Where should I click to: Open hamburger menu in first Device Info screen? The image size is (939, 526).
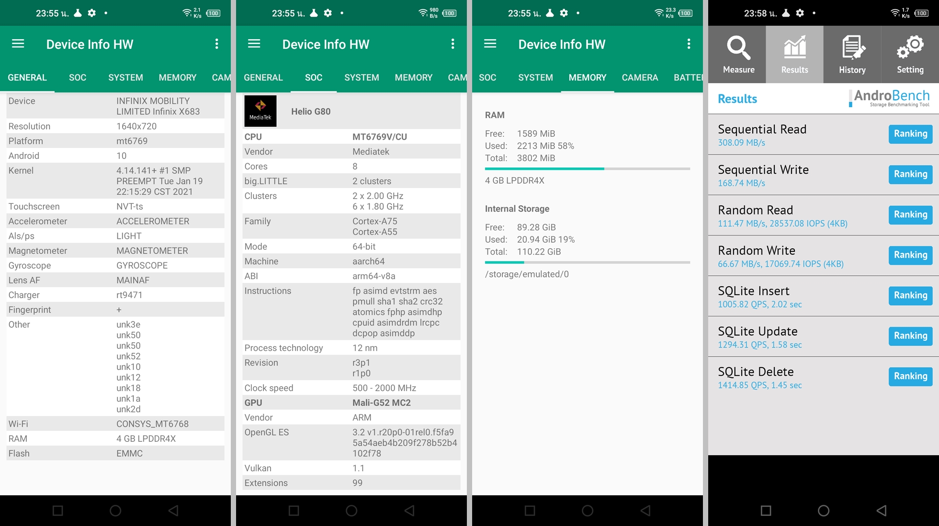click(x=18, y=44)
